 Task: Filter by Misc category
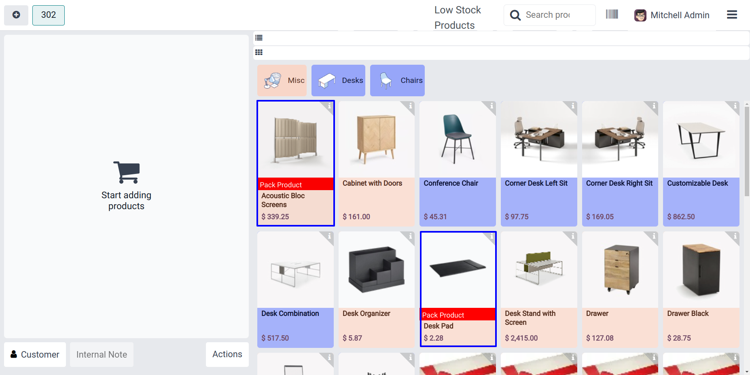click(282, 81)
